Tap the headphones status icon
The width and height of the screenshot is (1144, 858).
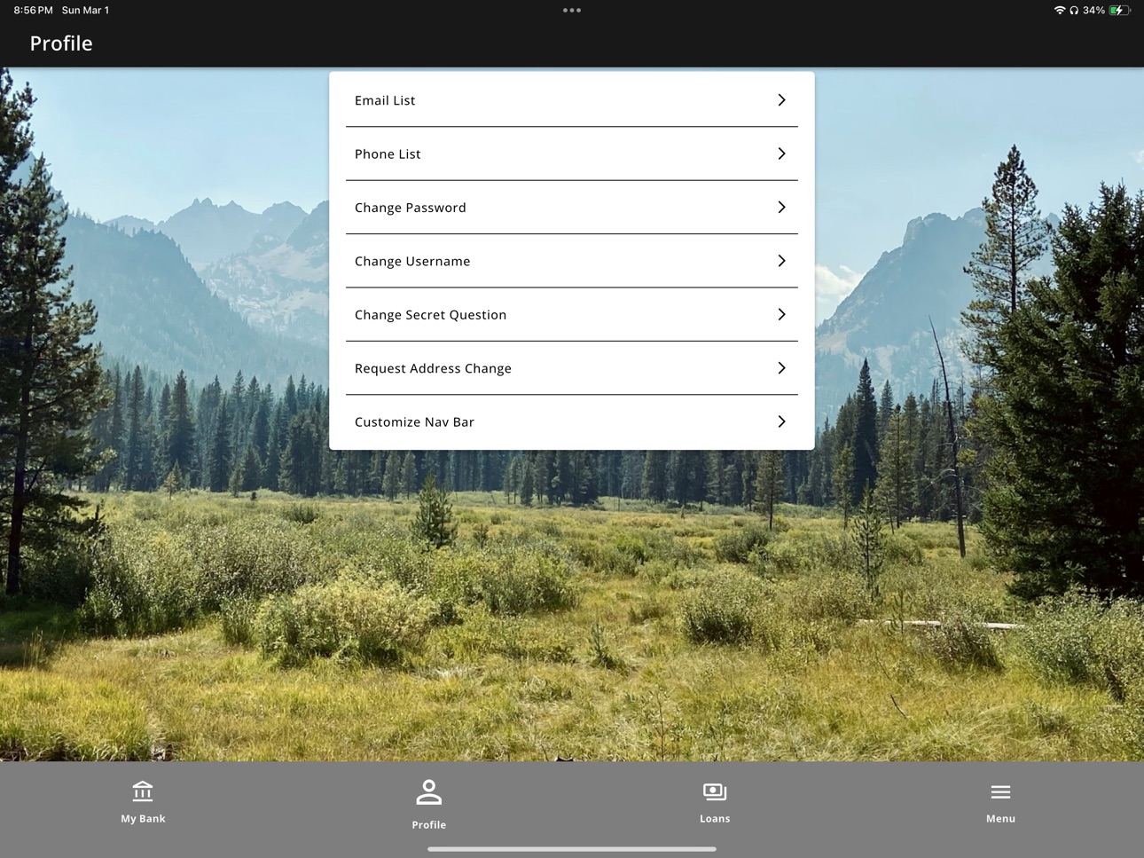coord(1074,11)
